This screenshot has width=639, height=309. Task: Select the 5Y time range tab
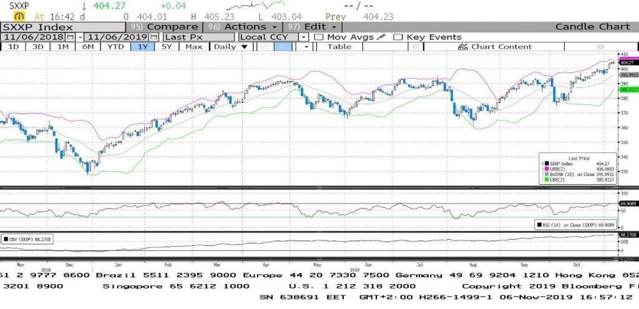(x=167, y=47)
